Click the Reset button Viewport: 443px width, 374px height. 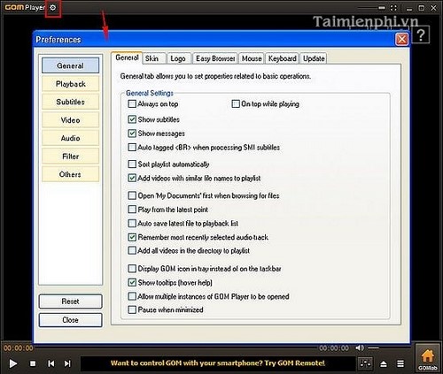(x=70, y=301)
